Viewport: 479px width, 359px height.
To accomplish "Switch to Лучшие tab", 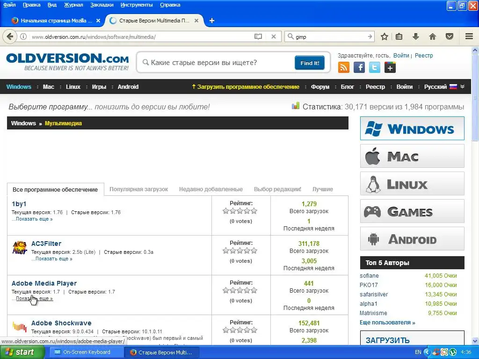I will tap(323, 189).
